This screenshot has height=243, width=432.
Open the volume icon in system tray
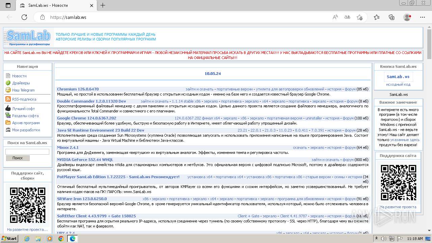tap(384, 239)
